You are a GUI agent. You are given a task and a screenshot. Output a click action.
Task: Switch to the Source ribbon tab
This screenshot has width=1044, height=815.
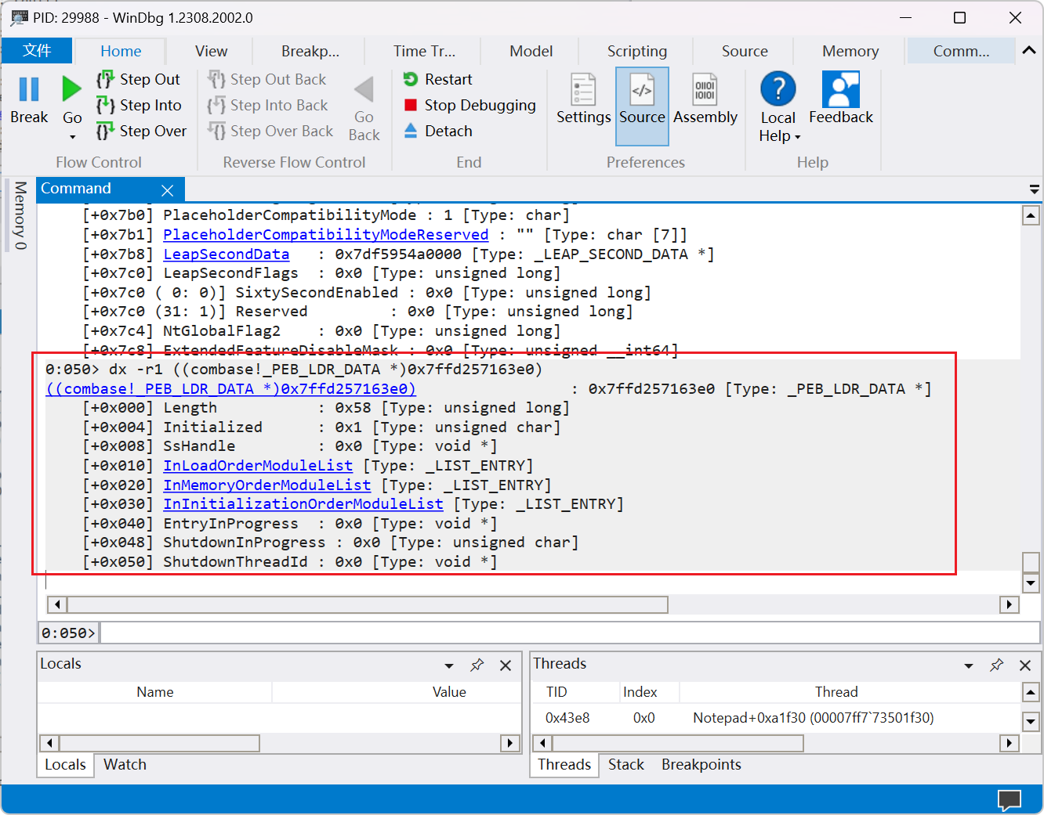tap(745, 51)
